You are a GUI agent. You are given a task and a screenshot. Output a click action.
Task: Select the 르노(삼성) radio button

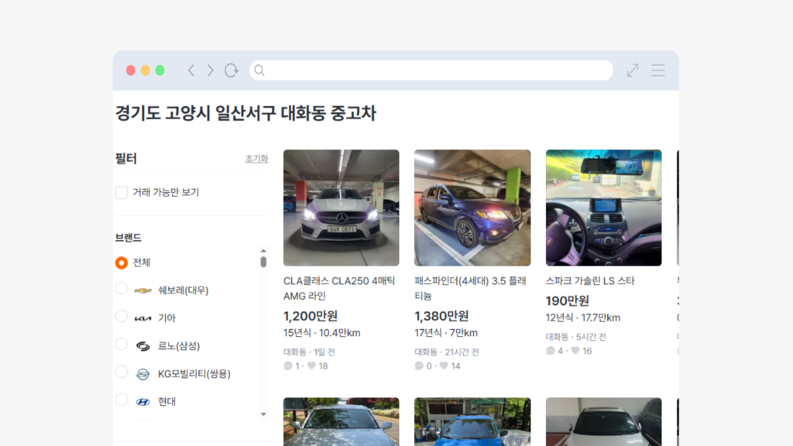122,344
